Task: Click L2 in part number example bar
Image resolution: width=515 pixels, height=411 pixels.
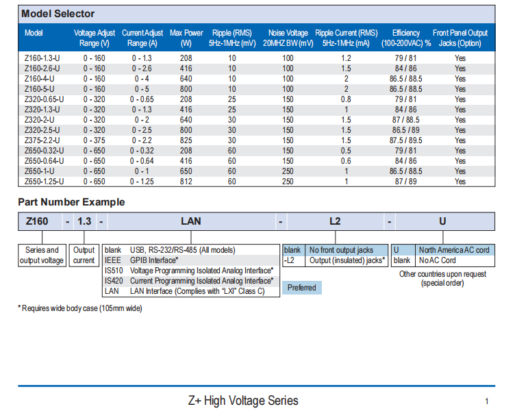Action: (x=335, y=221)
